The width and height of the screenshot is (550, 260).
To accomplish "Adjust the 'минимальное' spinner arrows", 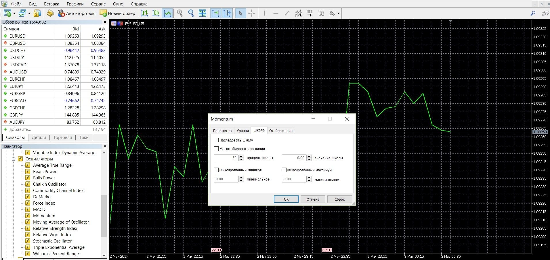I will [241, 179].
